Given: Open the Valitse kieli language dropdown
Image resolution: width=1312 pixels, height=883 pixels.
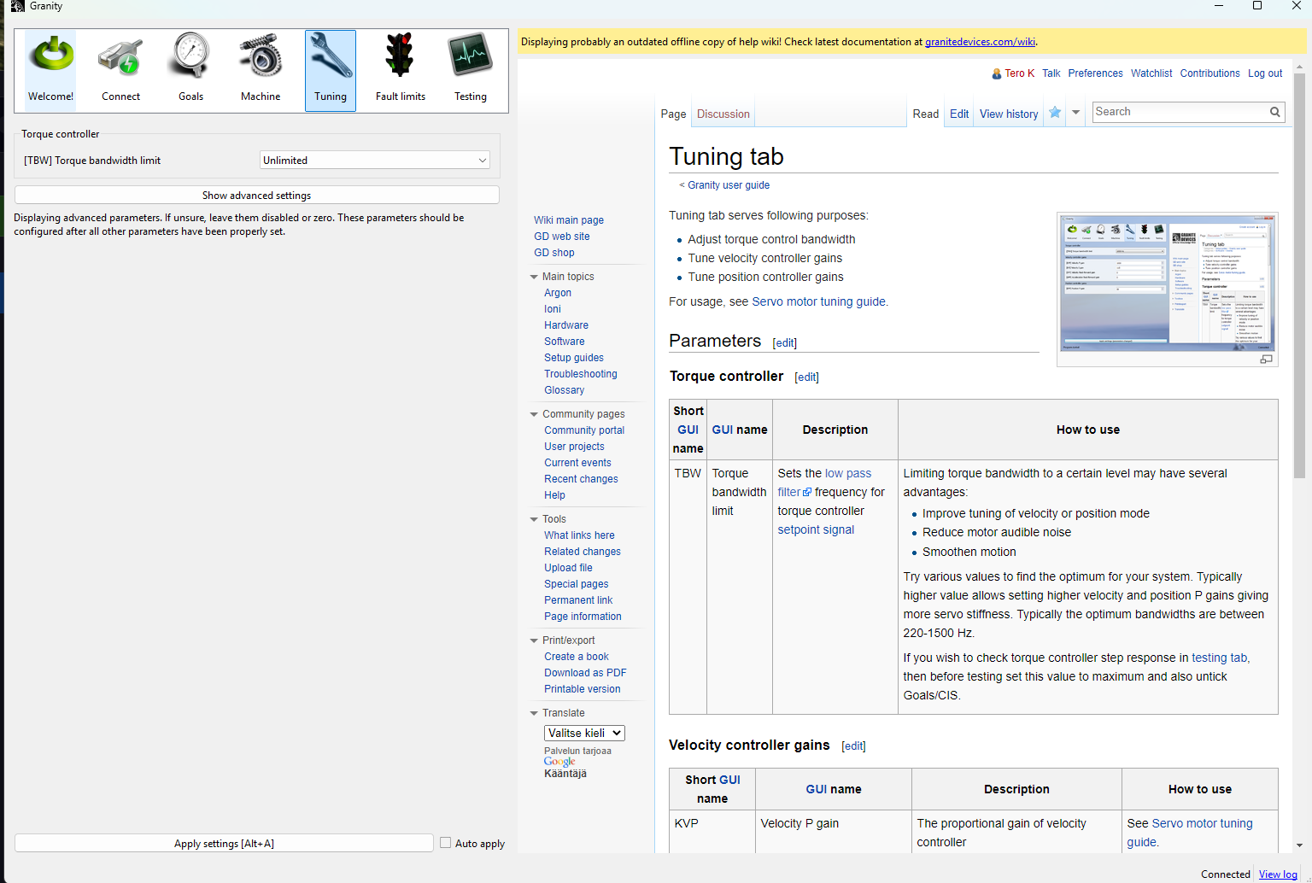Looking at the screenshot, I should click(584, 734).
